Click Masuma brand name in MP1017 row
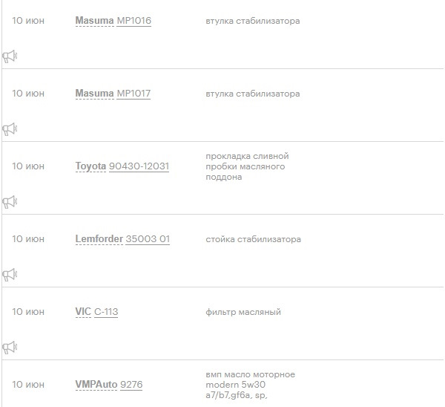445x407 pixels. 94,94
